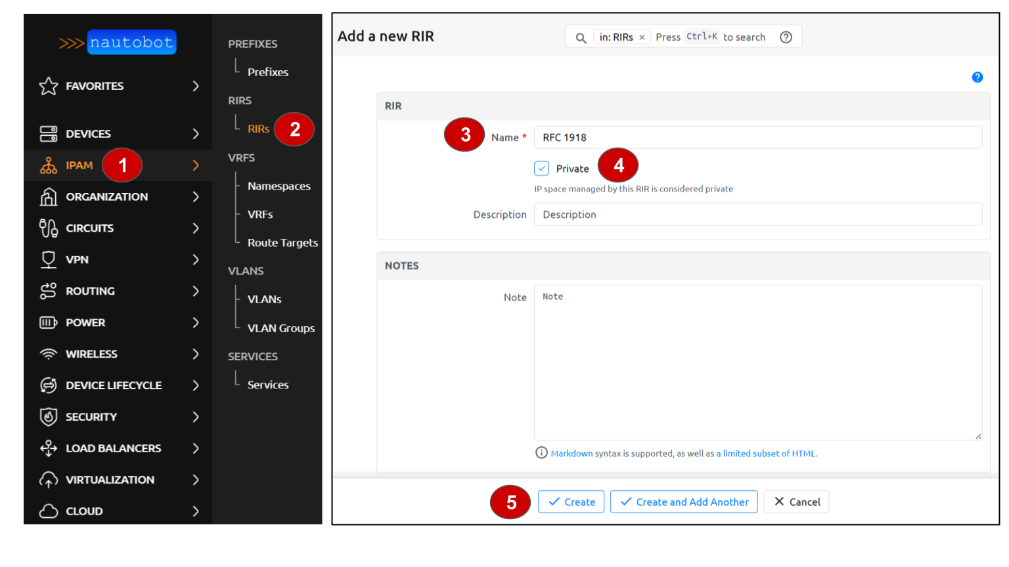The image size is (1009, 567).
Task: Click the Create button
Action: [571, 502]
